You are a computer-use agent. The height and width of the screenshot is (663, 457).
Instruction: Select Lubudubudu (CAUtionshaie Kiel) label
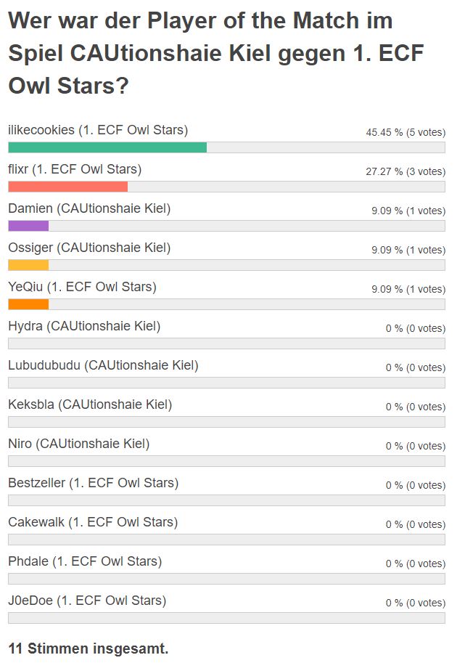[x=103, y=365]
